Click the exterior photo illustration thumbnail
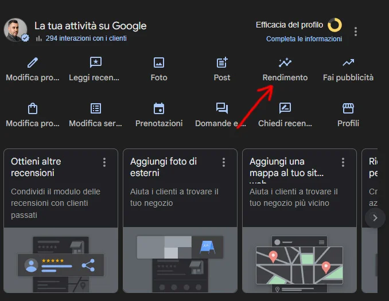 180,260
